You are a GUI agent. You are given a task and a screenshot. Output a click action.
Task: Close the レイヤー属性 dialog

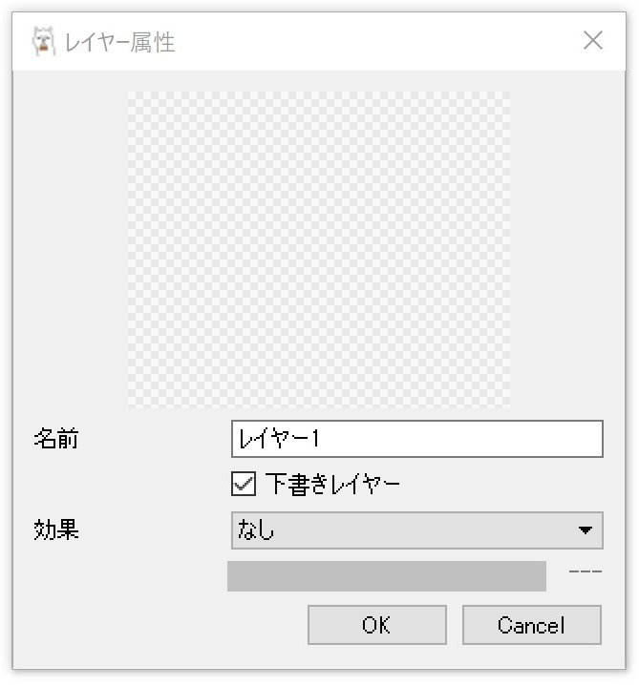(592, 41)
